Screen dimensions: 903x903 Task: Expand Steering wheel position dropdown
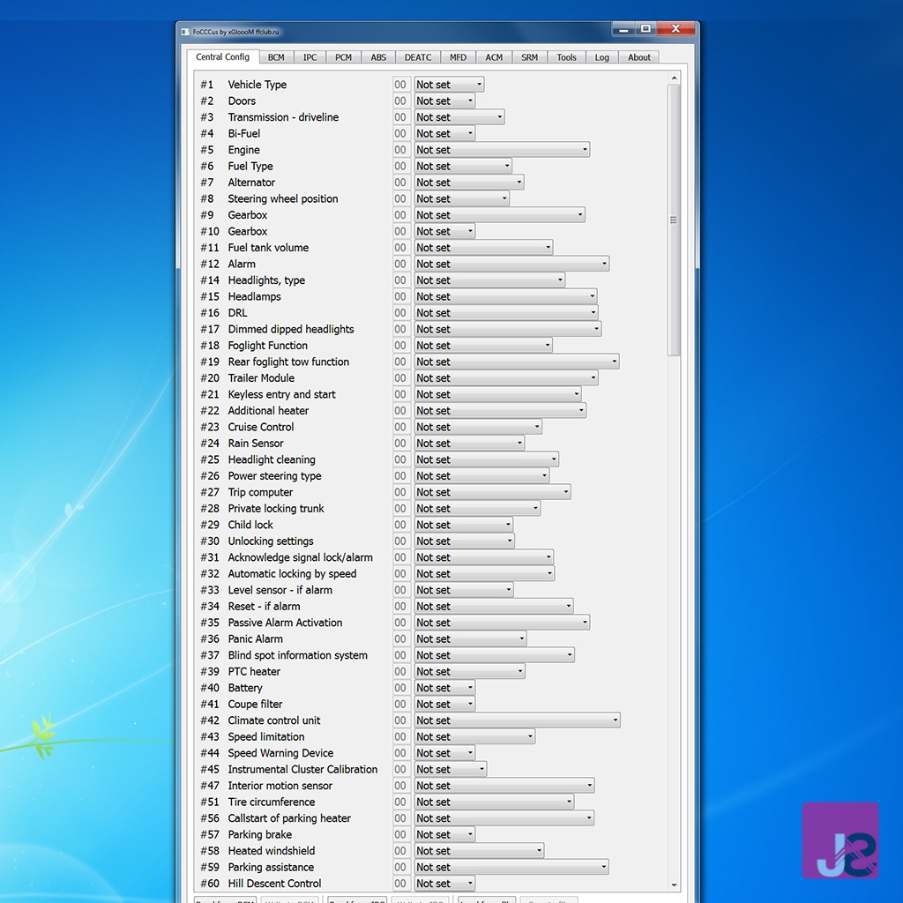[462, 198]
